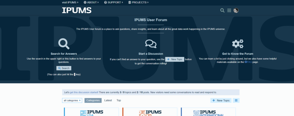
Task: Open the IPUMS USA category card
Action: (91, 112)
